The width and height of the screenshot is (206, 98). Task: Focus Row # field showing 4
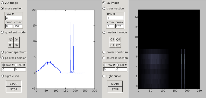point(14,18)
